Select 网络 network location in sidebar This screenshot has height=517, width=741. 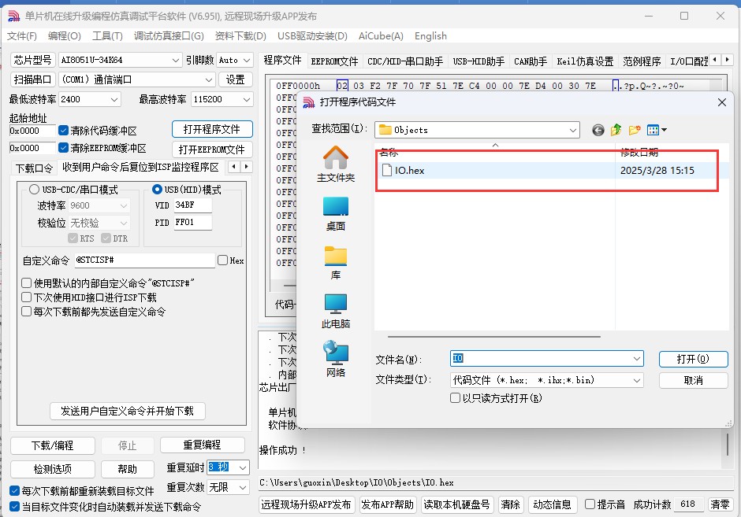click(336, 360)
